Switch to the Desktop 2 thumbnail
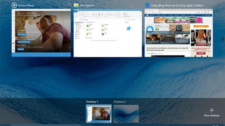225x126 pixels. [x=126, y=114]
